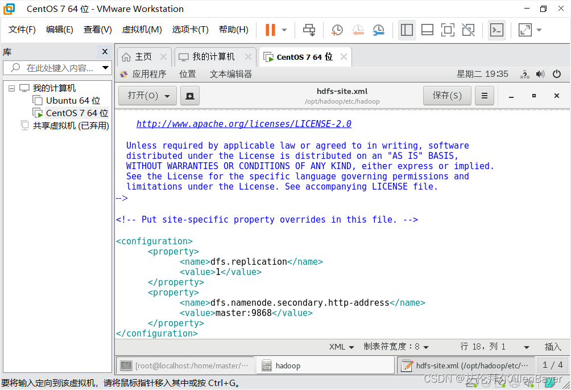The height and width of the screenshot is (390, 571).
Task: Open the 文件(F) menu
Action: tap(22, 30)
